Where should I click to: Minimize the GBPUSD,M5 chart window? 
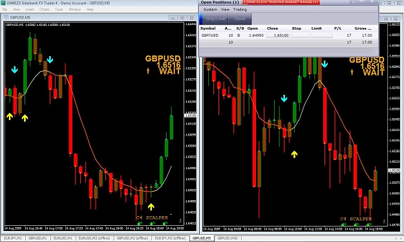[173, 17]
